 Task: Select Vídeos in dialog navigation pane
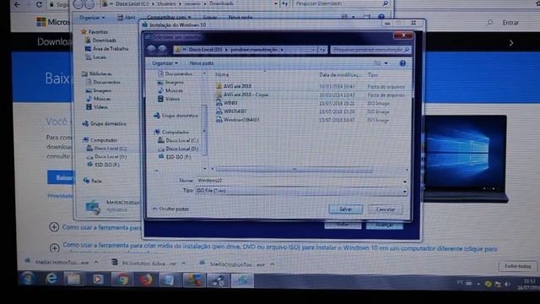pyautogui.click(x=169, y=99)
